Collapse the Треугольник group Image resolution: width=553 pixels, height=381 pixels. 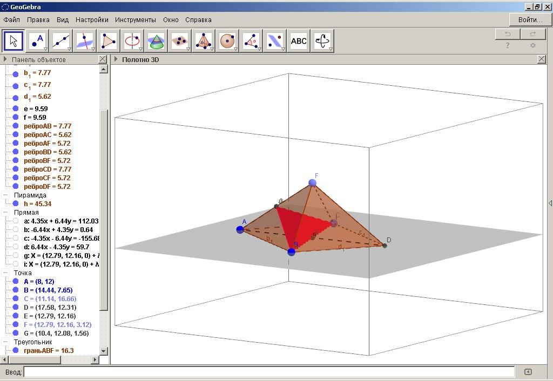point(5,342)
